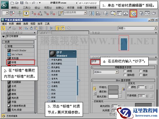Click the 高光反射 specular color swatch
Image resolution: width=159 pixels, height=119 pixels.
tap(113, 96)
